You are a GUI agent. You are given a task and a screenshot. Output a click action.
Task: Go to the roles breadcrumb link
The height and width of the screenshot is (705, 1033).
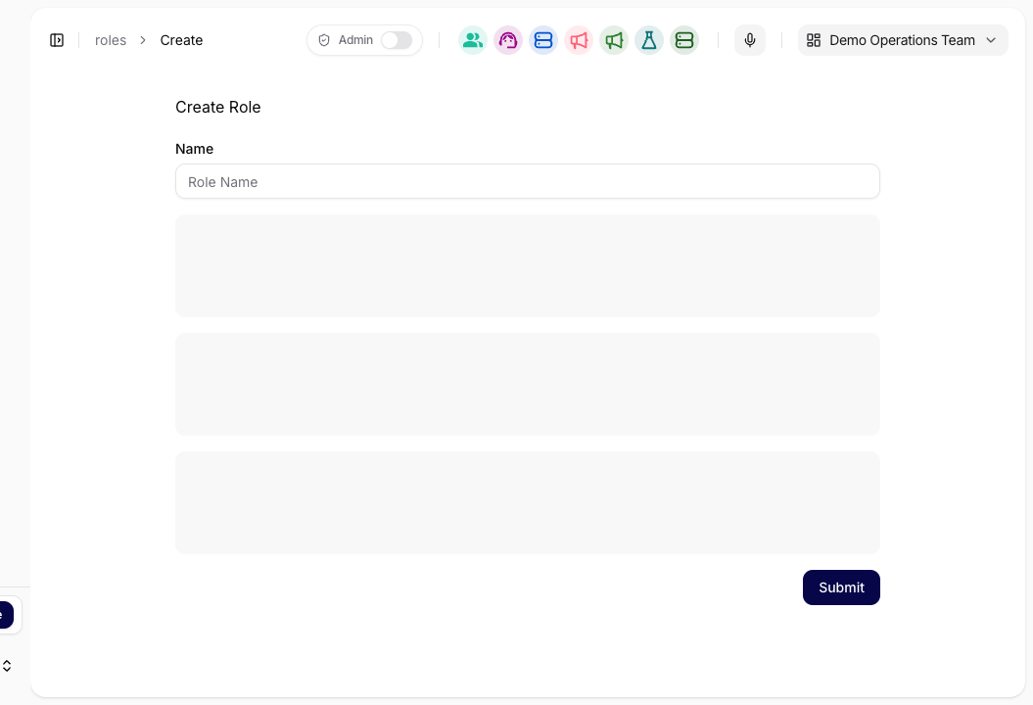[x=111, y=40]
